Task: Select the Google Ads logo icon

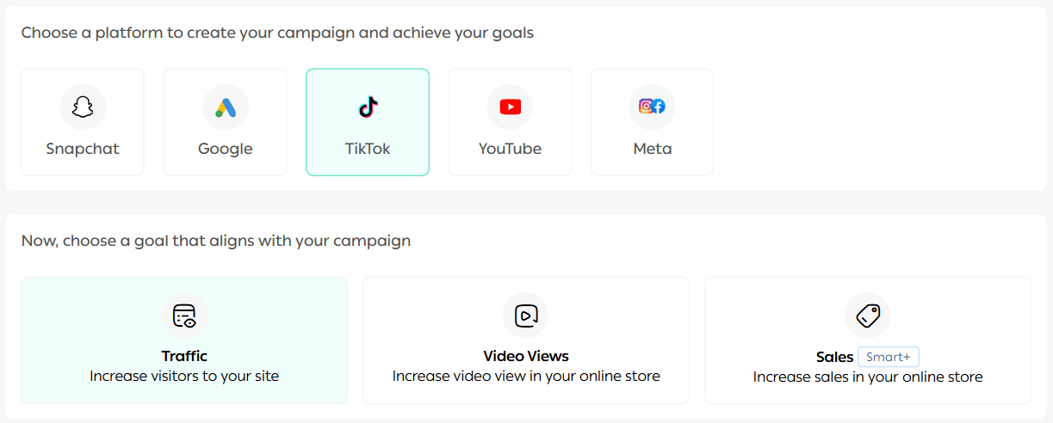Action: 226,107
